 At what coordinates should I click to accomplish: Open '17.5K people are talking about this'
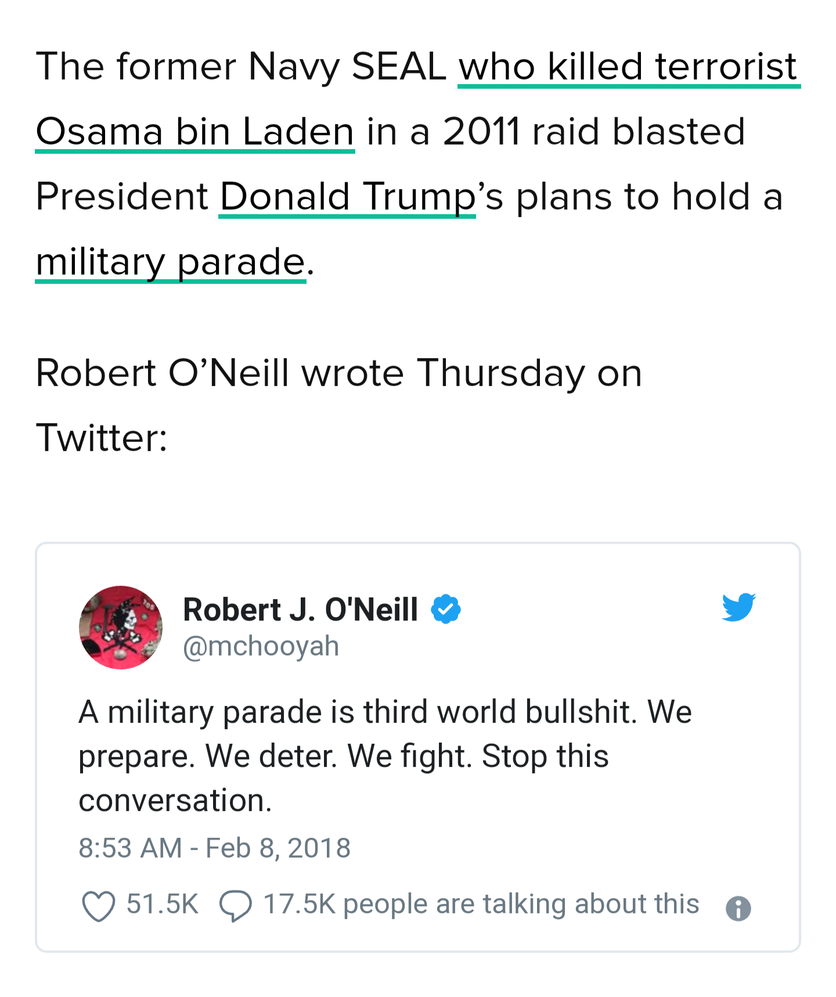[481, 904]
